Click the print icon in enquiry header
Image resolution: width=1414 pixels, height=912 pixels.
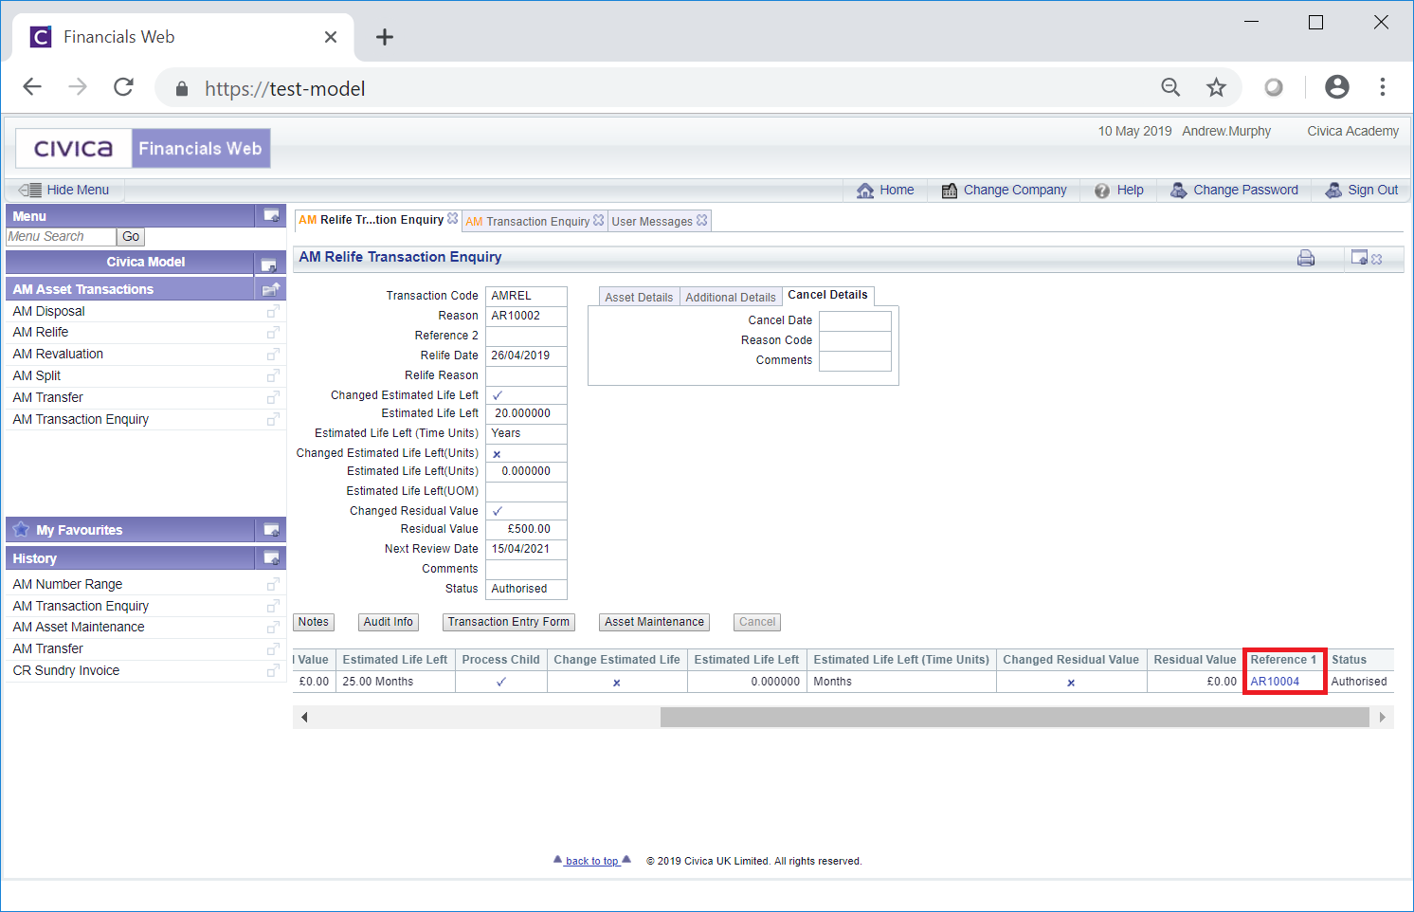pos(1306,258)
